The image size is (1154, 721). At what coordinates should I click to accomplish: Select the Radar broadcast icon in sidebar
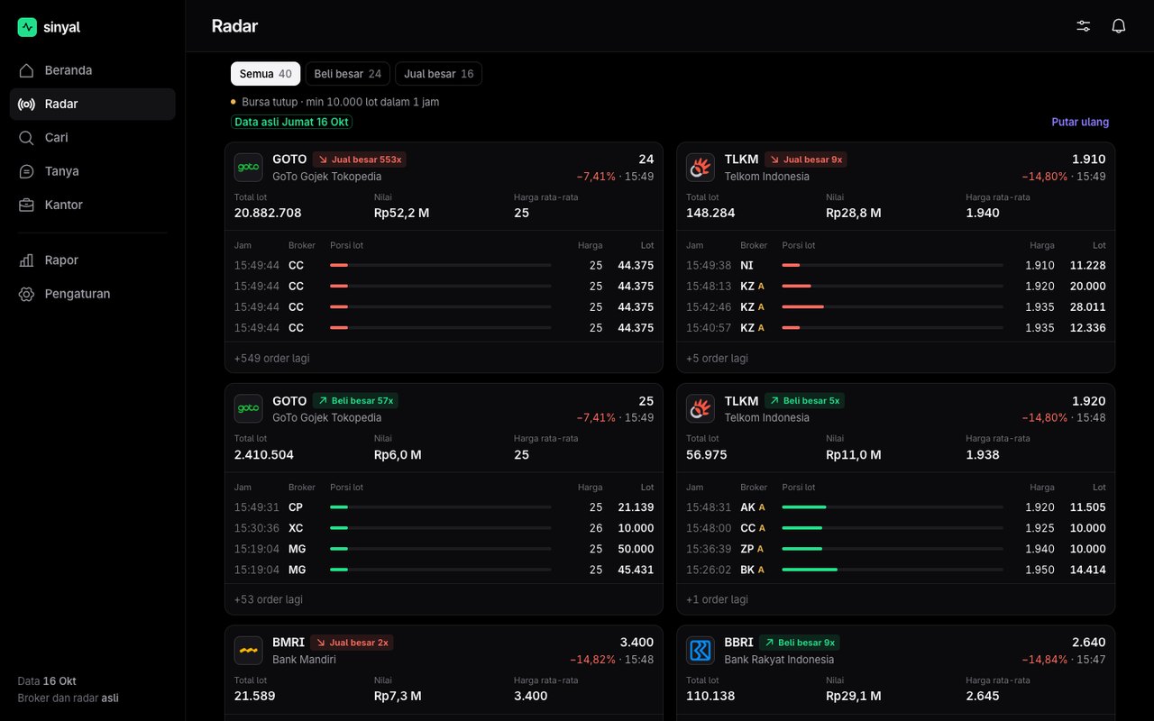pyautogui.click(x=27, y=104)
